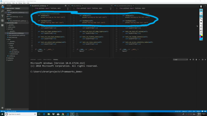Open the Explorer view in activity bar
Screen dimensions: 207x116
[x=2, y=6]
